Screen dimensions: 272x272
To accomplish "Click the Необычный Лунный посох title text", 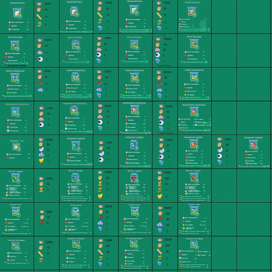I will (x=15, y=205).
